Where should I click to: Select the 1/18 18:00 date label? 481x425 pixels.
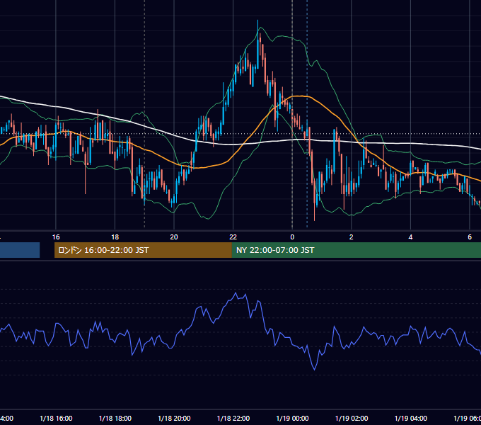(115, 418)
